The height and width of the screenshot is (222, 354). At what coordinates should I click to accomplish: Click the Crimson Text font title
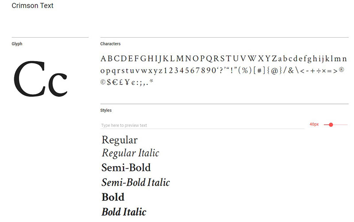point(32,6)
